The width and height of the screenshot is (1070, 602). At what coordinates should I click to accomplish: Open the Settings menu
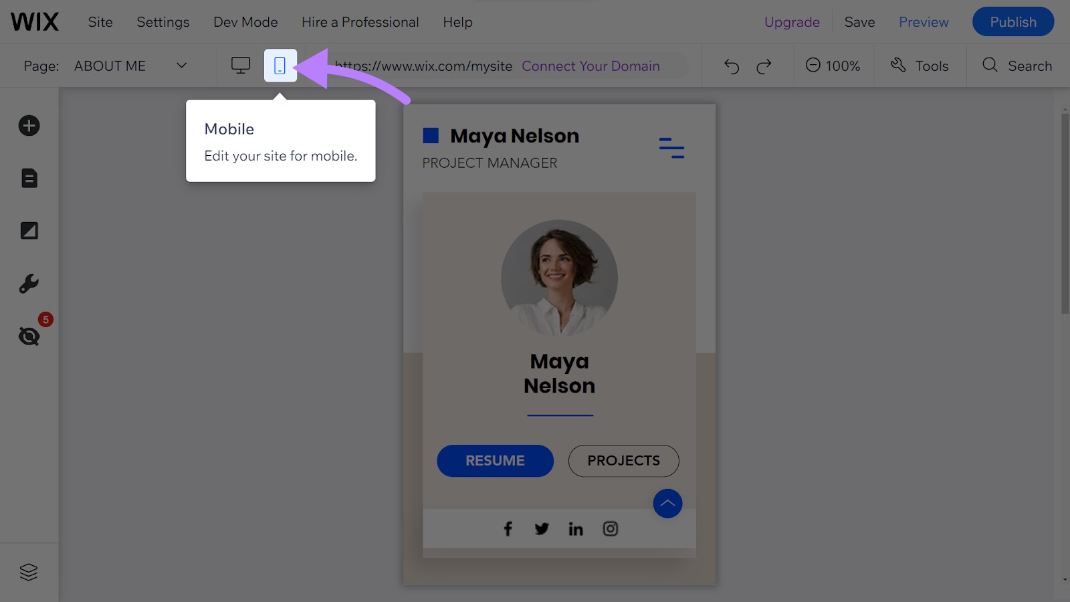coord(163,21)
